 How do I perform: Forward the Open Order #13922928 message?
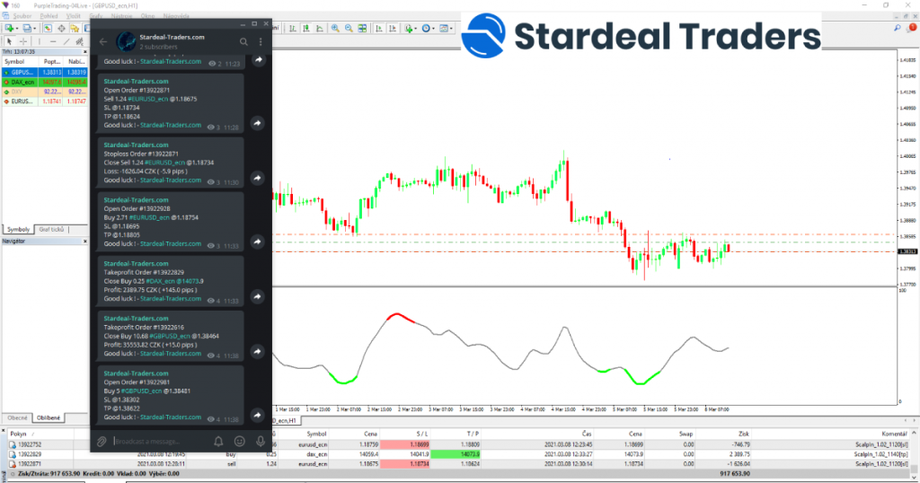pos(258,241)
